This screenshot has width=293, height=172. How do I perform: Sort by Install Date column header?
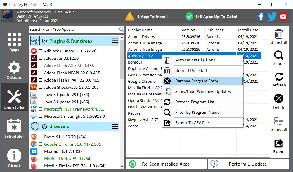pyautogui.click(x=249, y=30)
